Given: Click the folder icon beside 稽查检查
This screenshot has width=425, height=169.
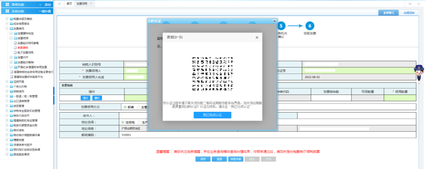Looking at the screenshot, I should click(x=11, y=140).
